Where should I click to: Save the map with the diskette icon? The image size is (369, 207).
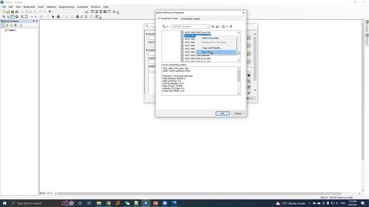pos(13,11)
